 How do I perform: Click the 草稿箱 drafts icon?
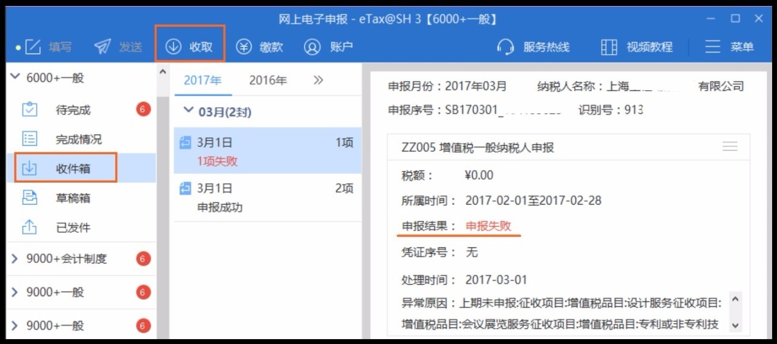[x=30, y=197]
